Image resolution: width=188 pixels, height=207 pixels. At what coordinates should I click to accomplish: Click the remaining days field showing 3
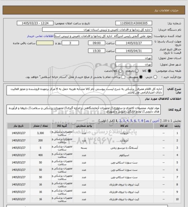coord(70,43)
